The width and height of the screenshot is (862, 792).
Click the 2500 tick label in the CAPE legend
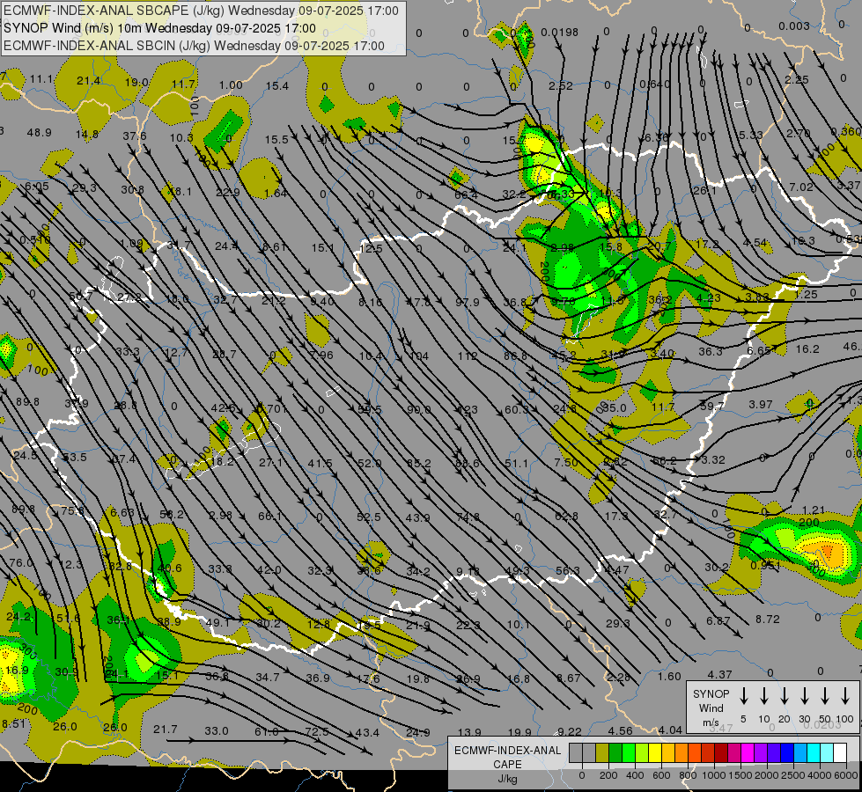(x=794, y=775)
